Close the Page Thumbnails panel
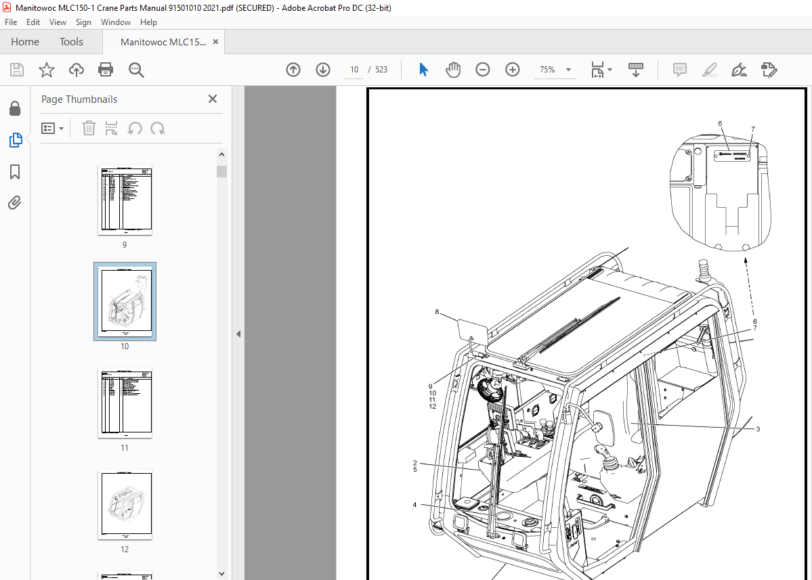This screenshot has height=580, width=812. pos(213,99)
